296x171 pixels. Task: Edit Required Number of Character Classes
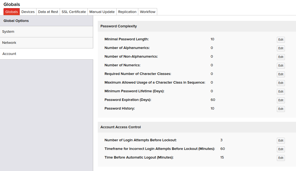pyautogui.click(x=281, y=74)
